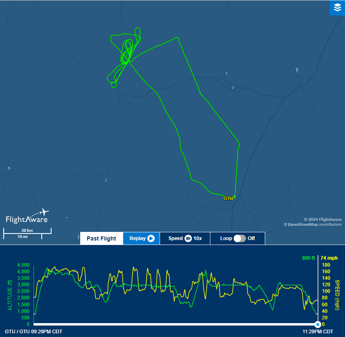The width and height of the screenshot is (345, 337).
Task: Click the 800 ft altitude readout
Action: point(308,258)
